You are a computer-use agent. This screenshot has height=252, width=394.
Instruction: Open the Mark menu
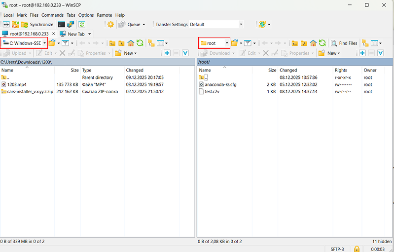pyautogui.click(x=22, y=15)
